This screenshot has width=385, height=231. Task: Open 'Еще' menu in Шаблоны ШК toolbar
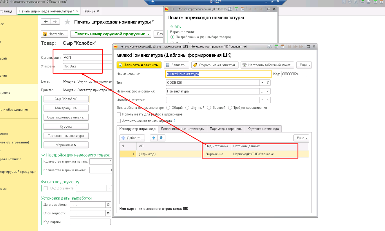click(x=304, y=65)
